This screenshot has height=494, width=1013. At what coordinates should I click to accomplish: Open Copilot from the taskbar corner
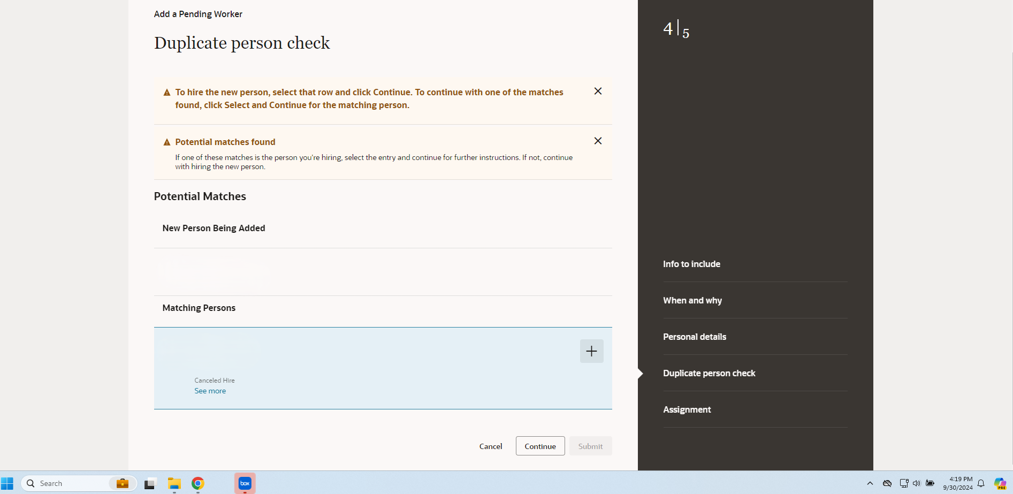pyautogui.click(x=1000, y=483)
